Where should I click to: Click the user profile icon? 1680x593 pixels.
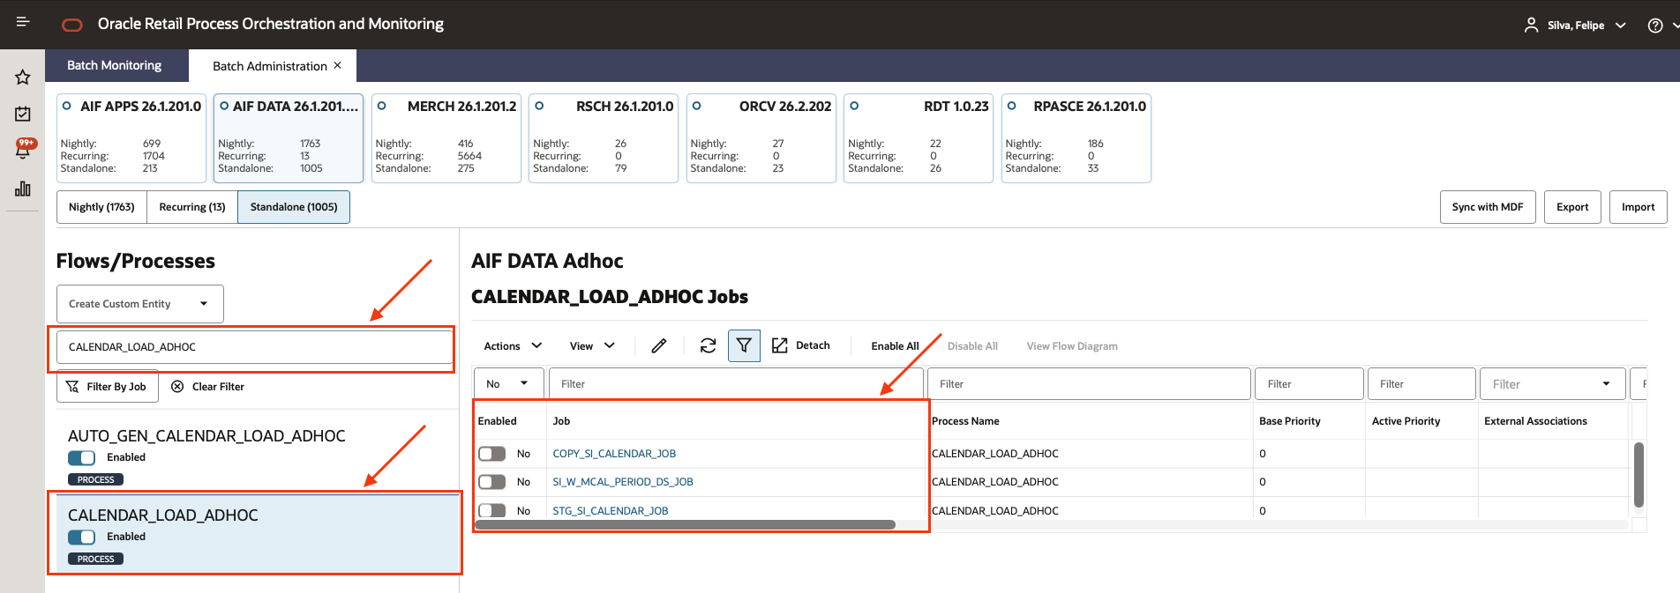point(1531,25)
